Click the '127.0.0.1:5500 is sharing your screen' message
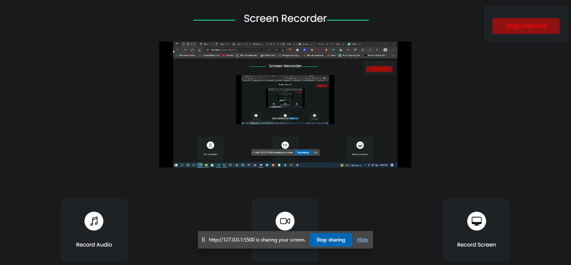 tap(257, 240)
